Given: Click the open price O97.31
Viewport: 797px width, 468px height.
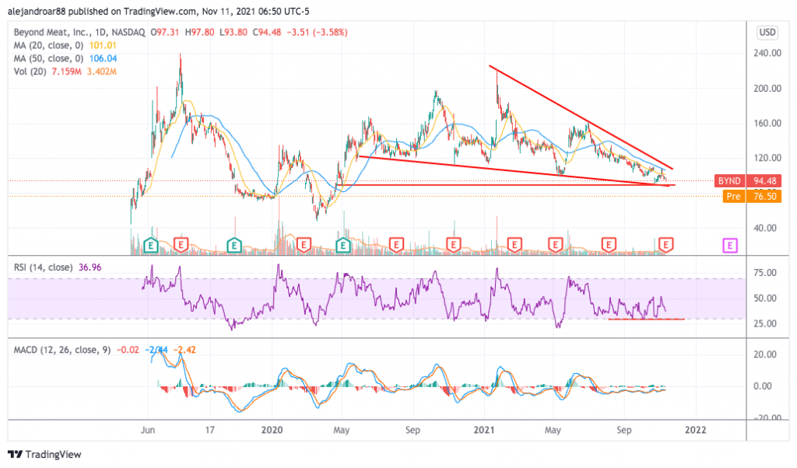Looking at the screenshot, I should click(x=165, y=33).
